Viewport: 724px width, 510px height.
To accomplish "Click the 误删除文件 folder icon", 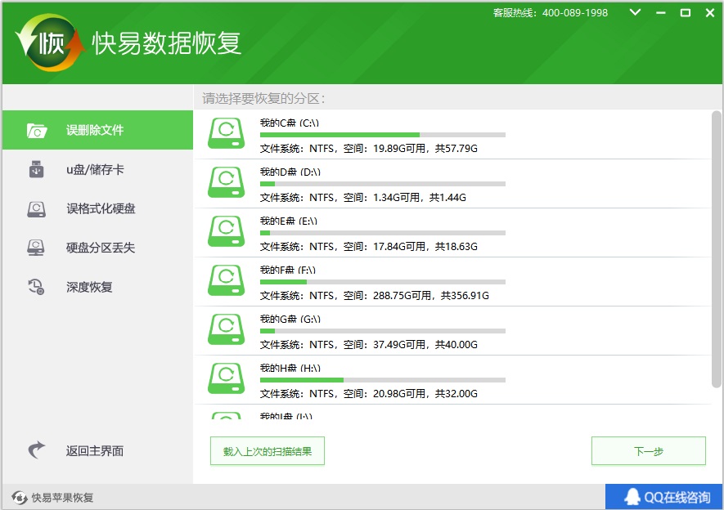I will (37, 130).
